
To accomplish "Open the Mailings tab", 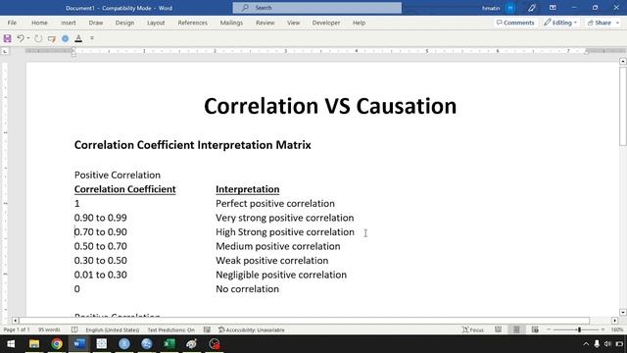I will pyautogui.click(x=231, y=23).
